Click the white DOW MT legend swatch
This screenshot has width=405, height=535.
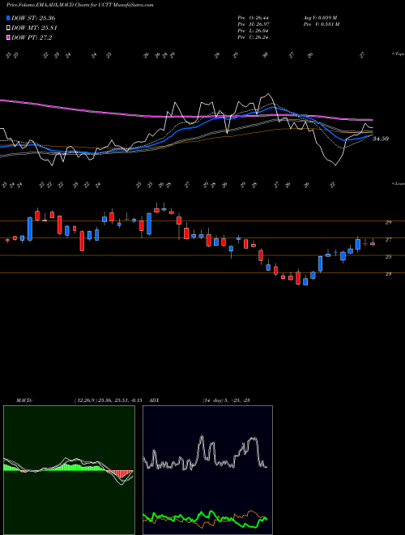8,28
